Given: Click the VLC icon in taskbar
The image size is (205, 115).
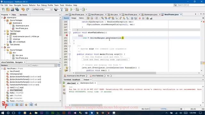Looking at the screenshot, I should coord(30,113).
